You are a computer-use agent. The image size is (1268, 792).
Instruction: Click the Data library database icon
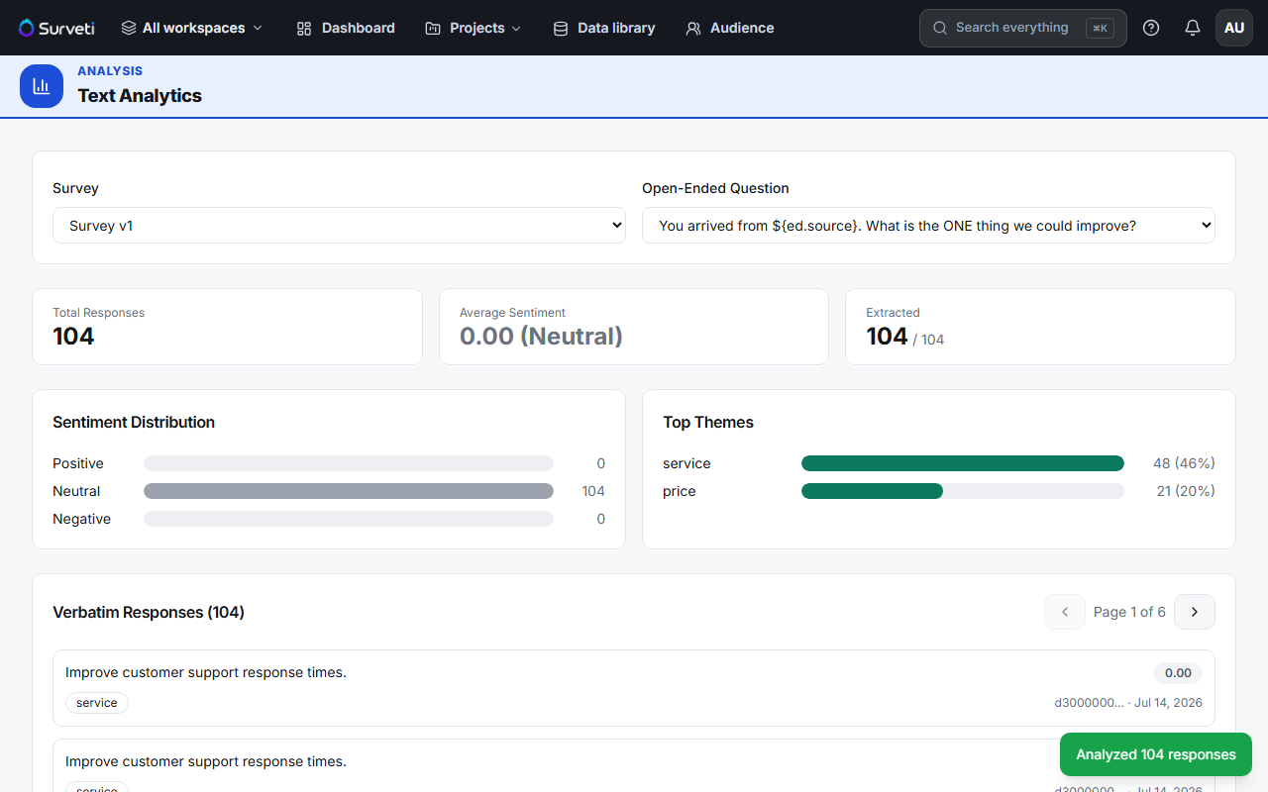coord(561,28)
